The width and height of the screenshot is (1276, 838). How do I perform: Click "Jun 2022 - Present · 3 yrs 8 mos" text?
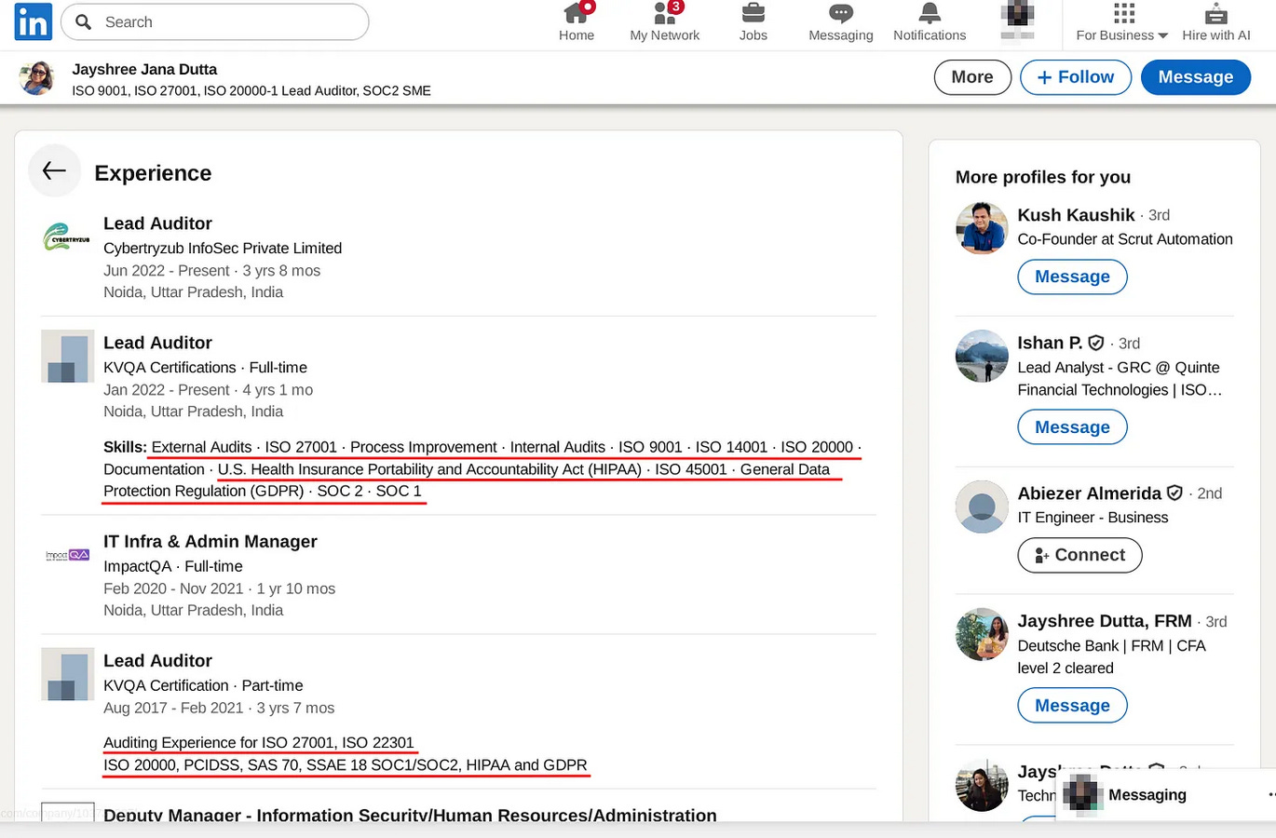pos(211,270)
